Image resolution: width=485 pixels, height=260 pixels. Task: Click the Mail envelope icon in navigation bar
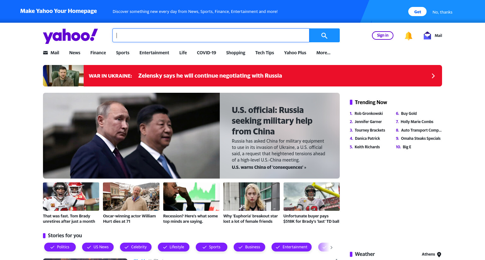coord(45,53)
